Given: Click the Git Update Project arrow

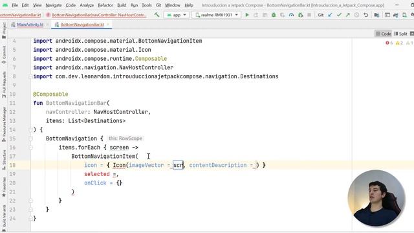Looking at the screenshot, I should (x=330, y=15).
